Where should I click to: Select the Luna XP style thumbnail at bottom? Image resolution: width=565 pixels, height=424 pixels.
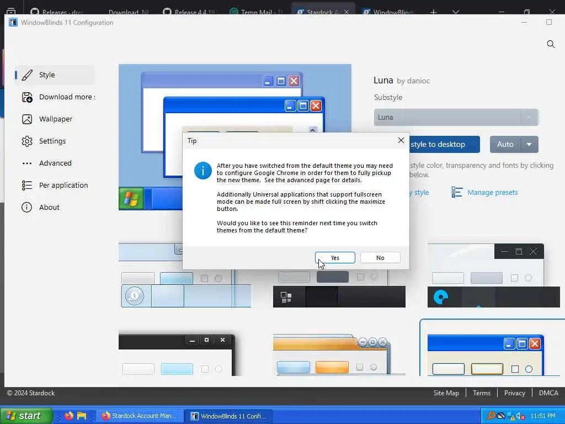pos(492,348)
